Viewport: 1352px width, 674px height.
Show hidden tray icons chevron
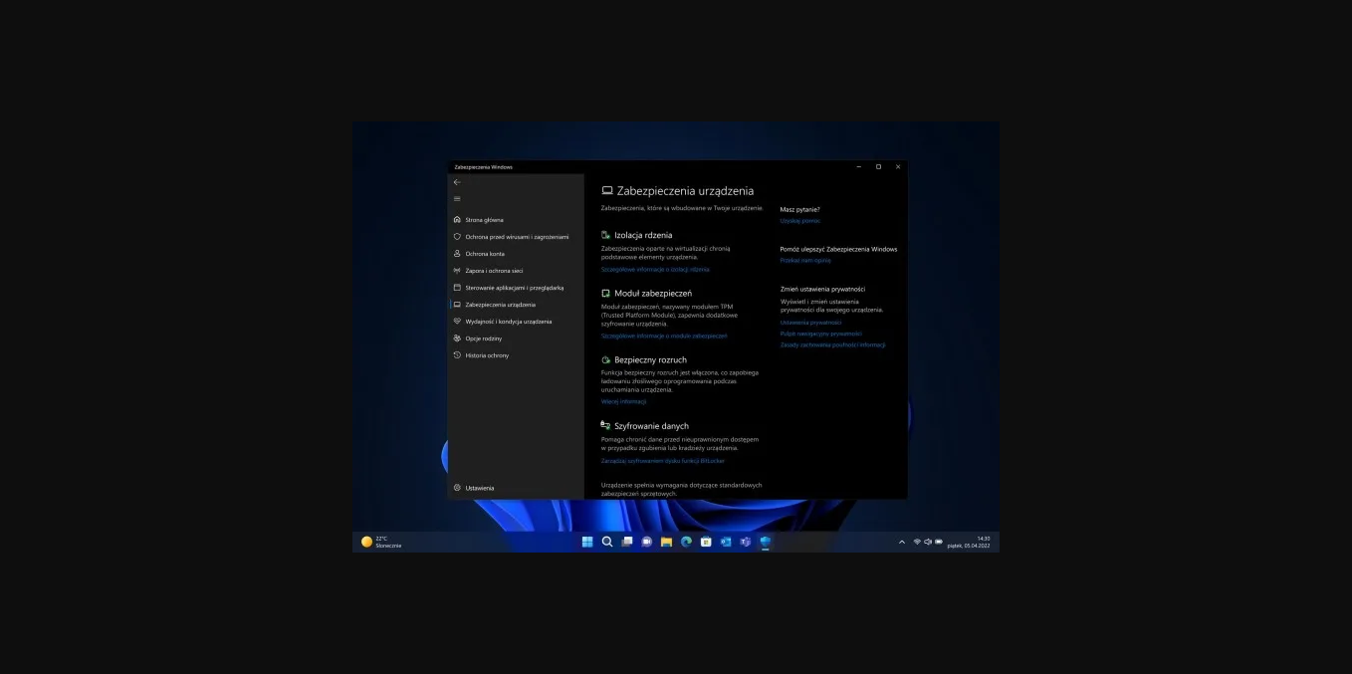click(902, 543)
